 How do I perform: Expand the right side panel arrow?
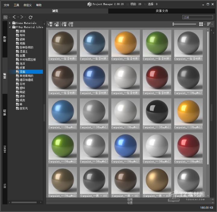coord(211,30)
